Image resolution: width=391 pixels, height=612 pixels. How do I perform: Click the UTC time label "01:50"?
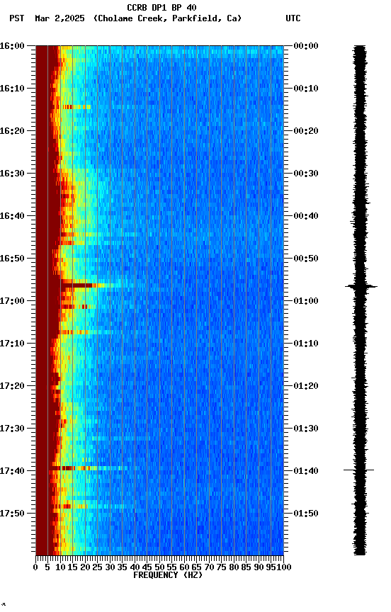click(x=306, y=514)
